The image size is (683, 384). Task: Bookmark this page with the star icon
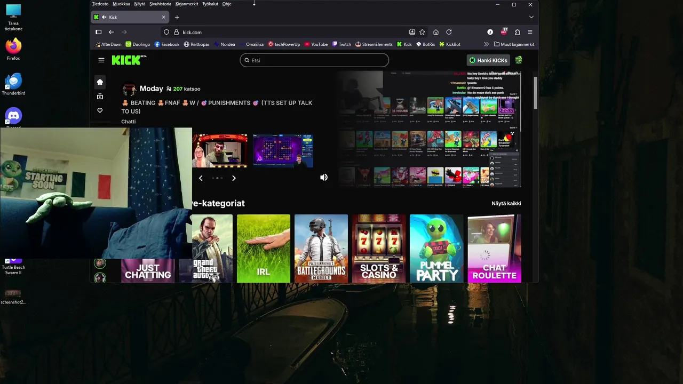[x=422, y=32]
